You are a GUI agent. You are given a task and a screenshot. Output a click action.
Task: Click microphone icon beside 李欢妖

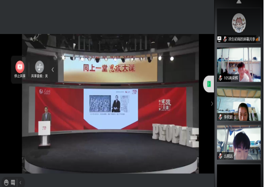pos(220,117)
